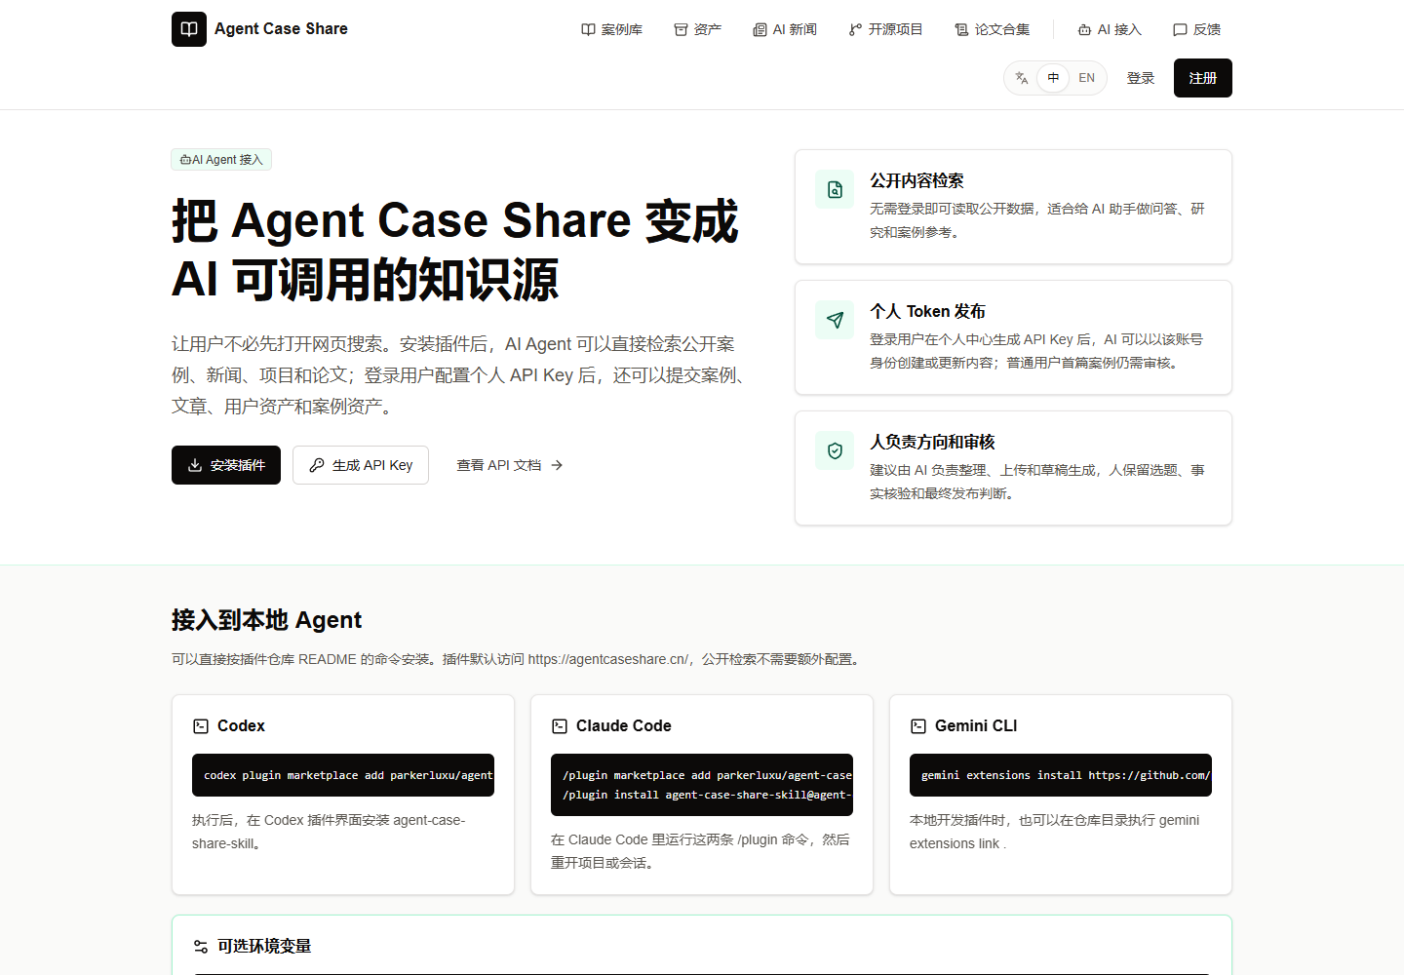Click the note about running two /plugin commands
Image resolution: width=1404 pixels, height=975 pixels.
coord(700,851)
